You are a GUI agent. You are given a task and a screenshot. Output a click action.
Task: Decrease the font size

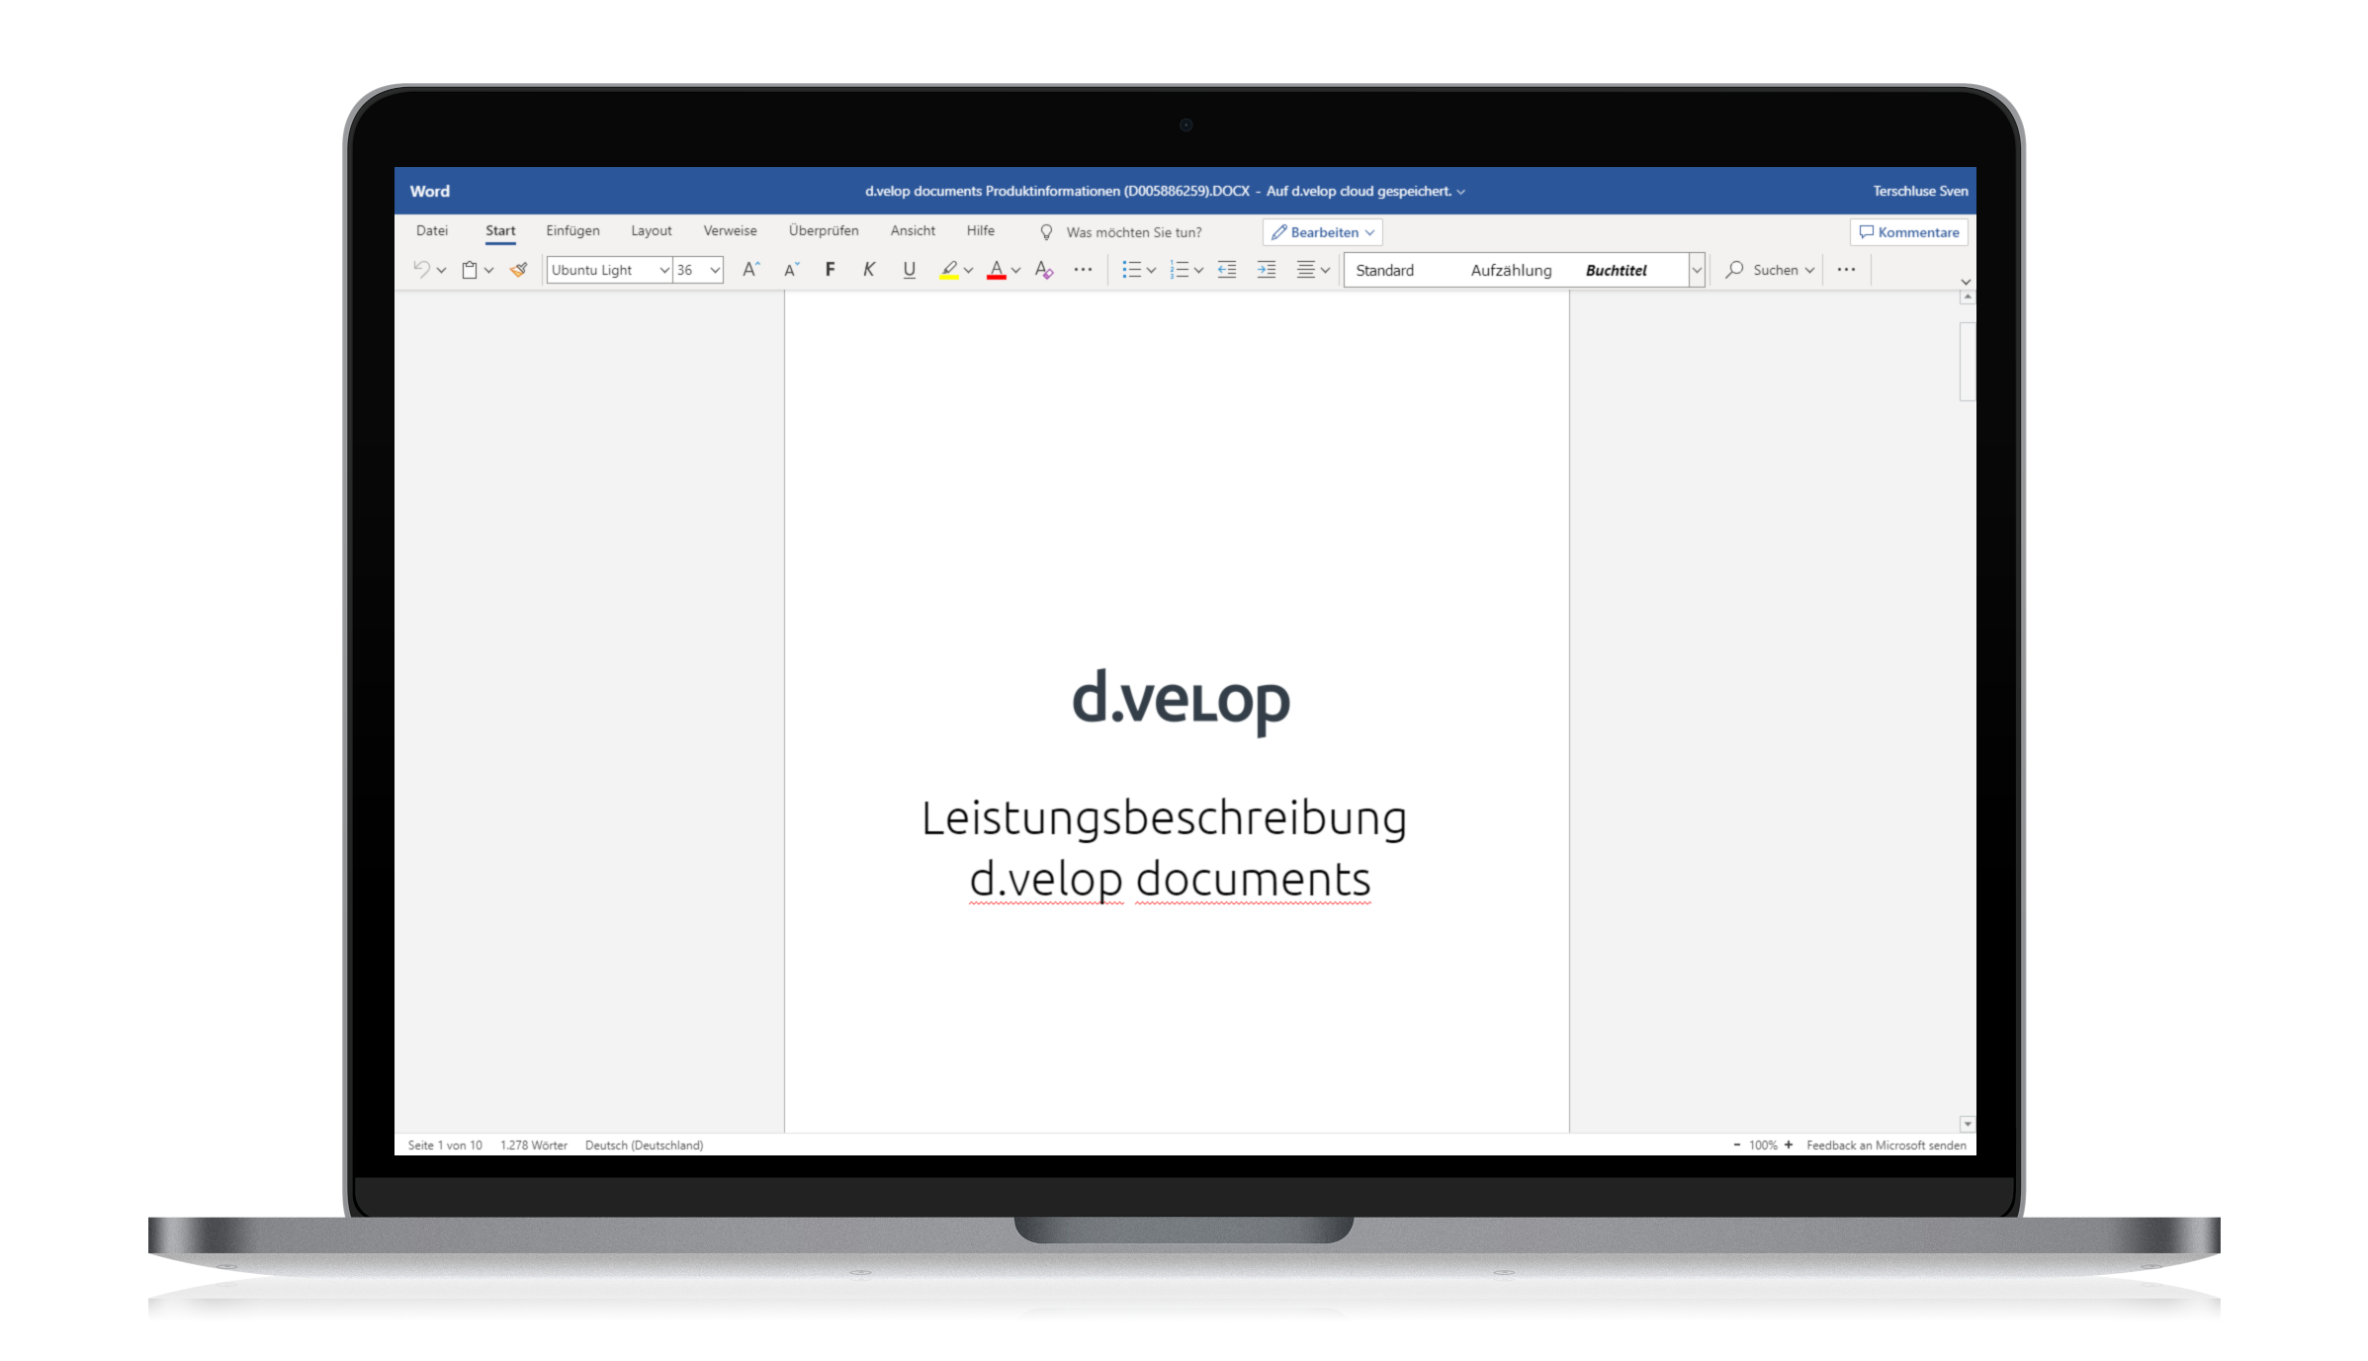click(791, 270)
